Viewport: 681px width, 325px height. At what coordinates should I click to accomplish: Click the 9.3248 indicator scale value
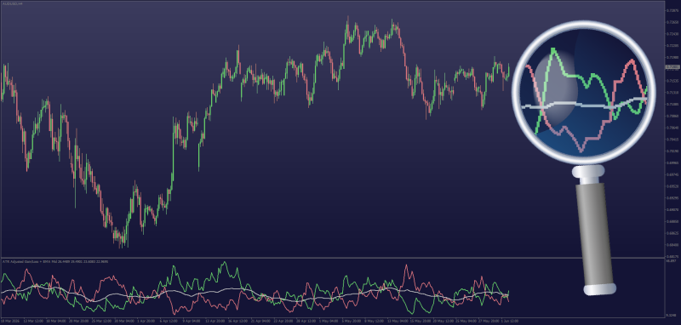click(671, 316)
